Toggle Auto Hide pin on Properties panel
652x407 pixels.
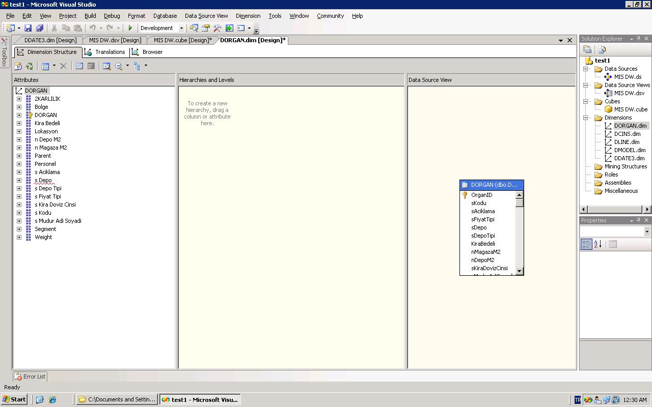coord(639,220)
